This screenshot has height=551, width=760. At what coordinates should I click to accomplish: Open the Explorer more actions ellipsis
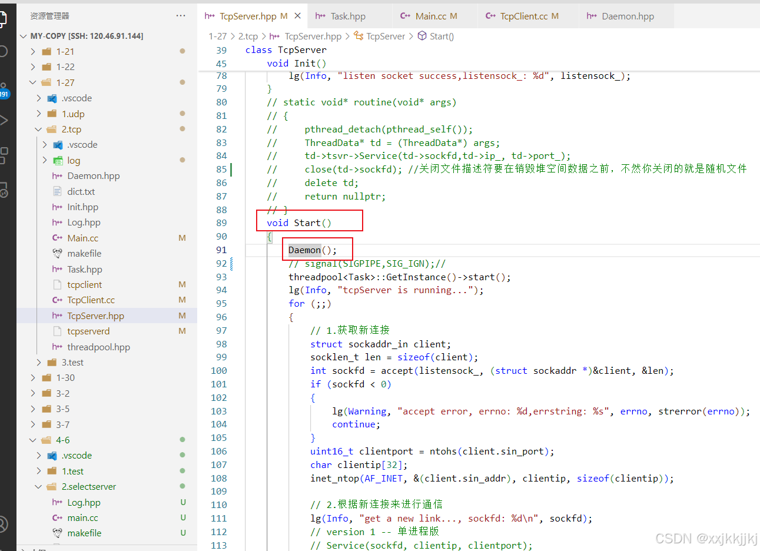pos(181,16)
